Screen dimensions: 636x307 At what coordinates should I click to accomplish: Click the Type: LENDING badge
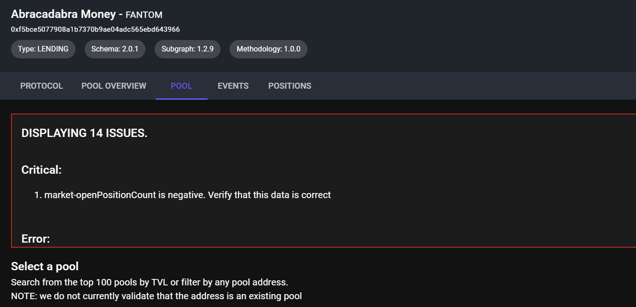[x=43, y=49]
